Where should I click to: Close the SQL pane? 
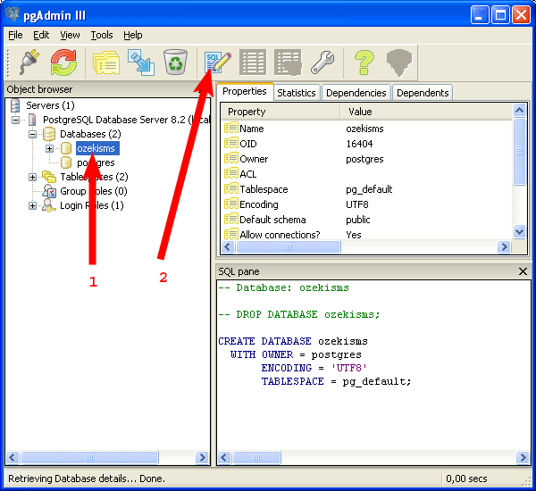[x=523, y=271]
